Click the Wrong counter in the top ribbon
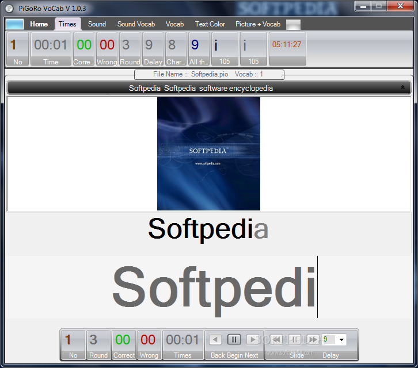This screenshot has width=418, height=368. [x=107, y=49]
